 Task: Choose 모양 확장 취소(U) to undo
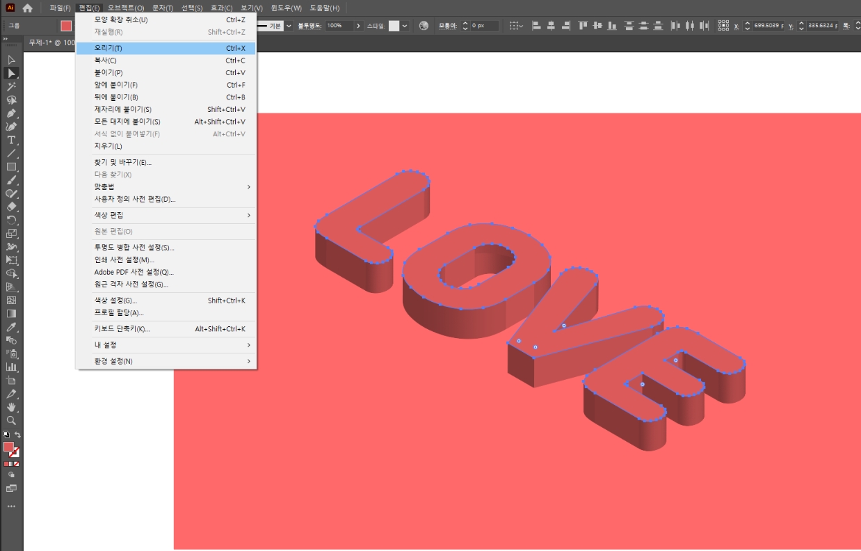pyautogui.click(x=166, y=20)
